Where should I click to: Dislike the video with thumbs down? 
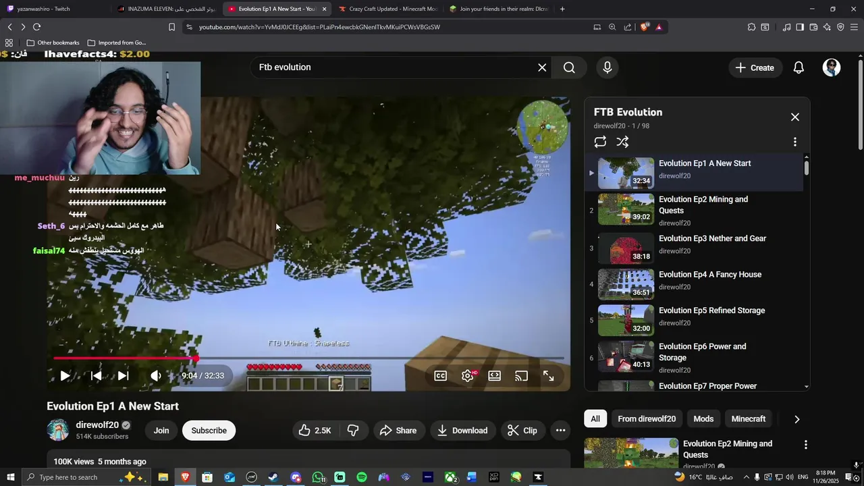[x=353, y=431]
